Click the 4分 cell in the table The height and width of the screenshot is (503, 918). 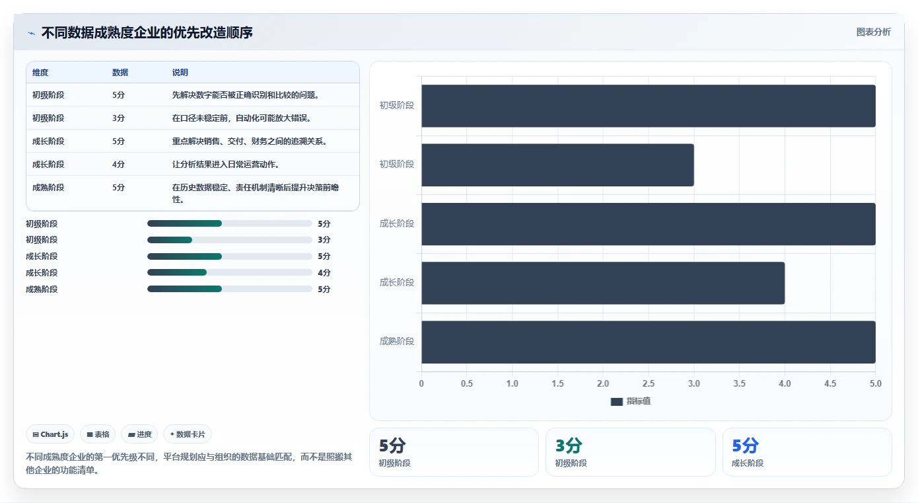pos(118,165)
